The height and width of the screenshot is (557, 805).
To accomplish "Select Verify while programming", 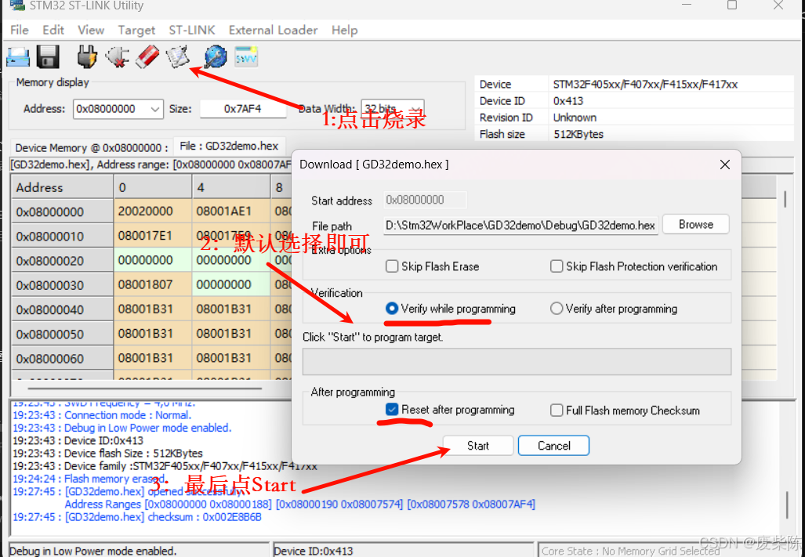I will click(392, 308).
